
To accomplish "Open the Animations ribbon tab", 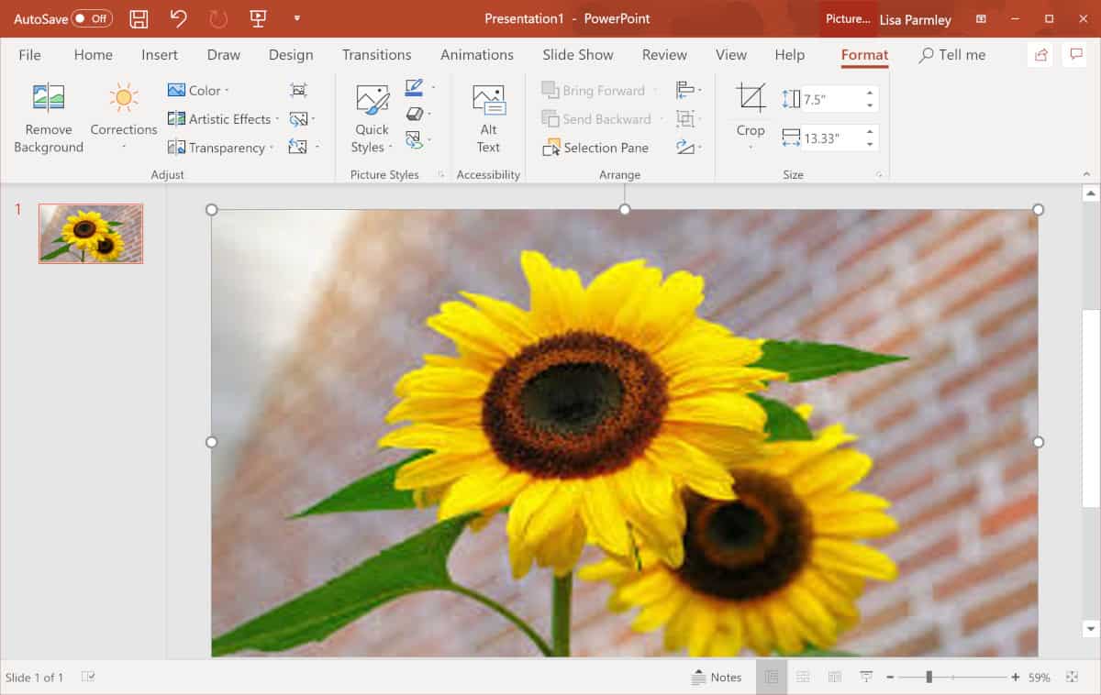I will coord(476,55).
